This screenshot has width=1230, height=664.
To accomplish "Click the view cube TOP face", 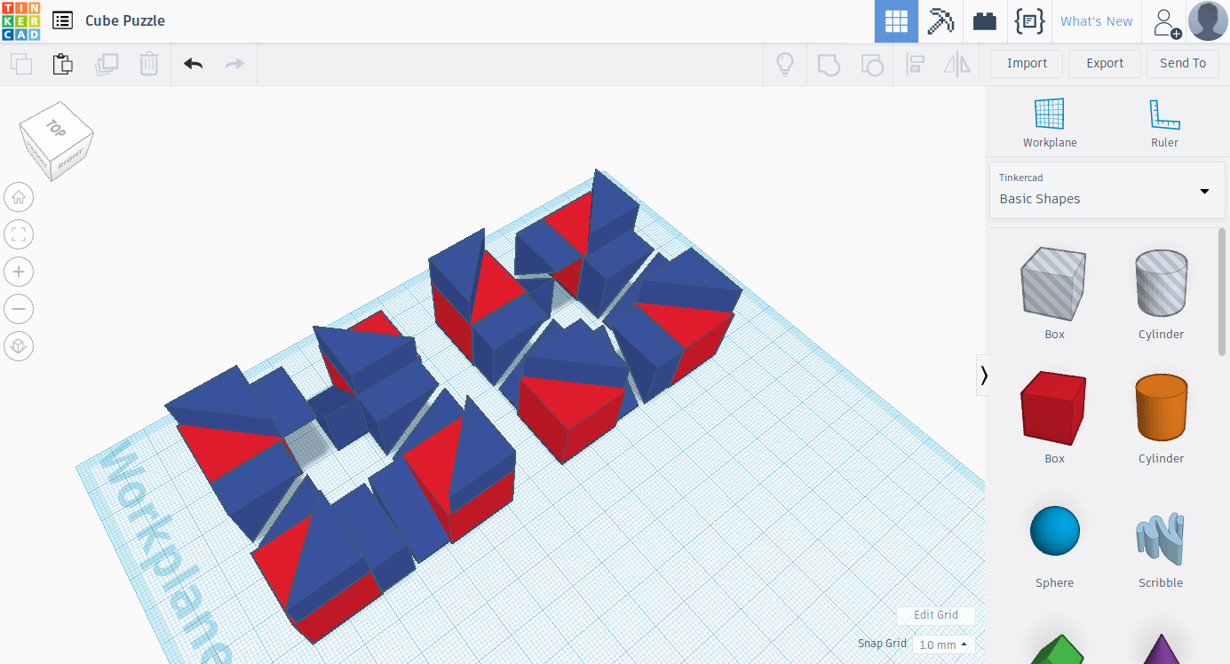I will tap(56, 128).
